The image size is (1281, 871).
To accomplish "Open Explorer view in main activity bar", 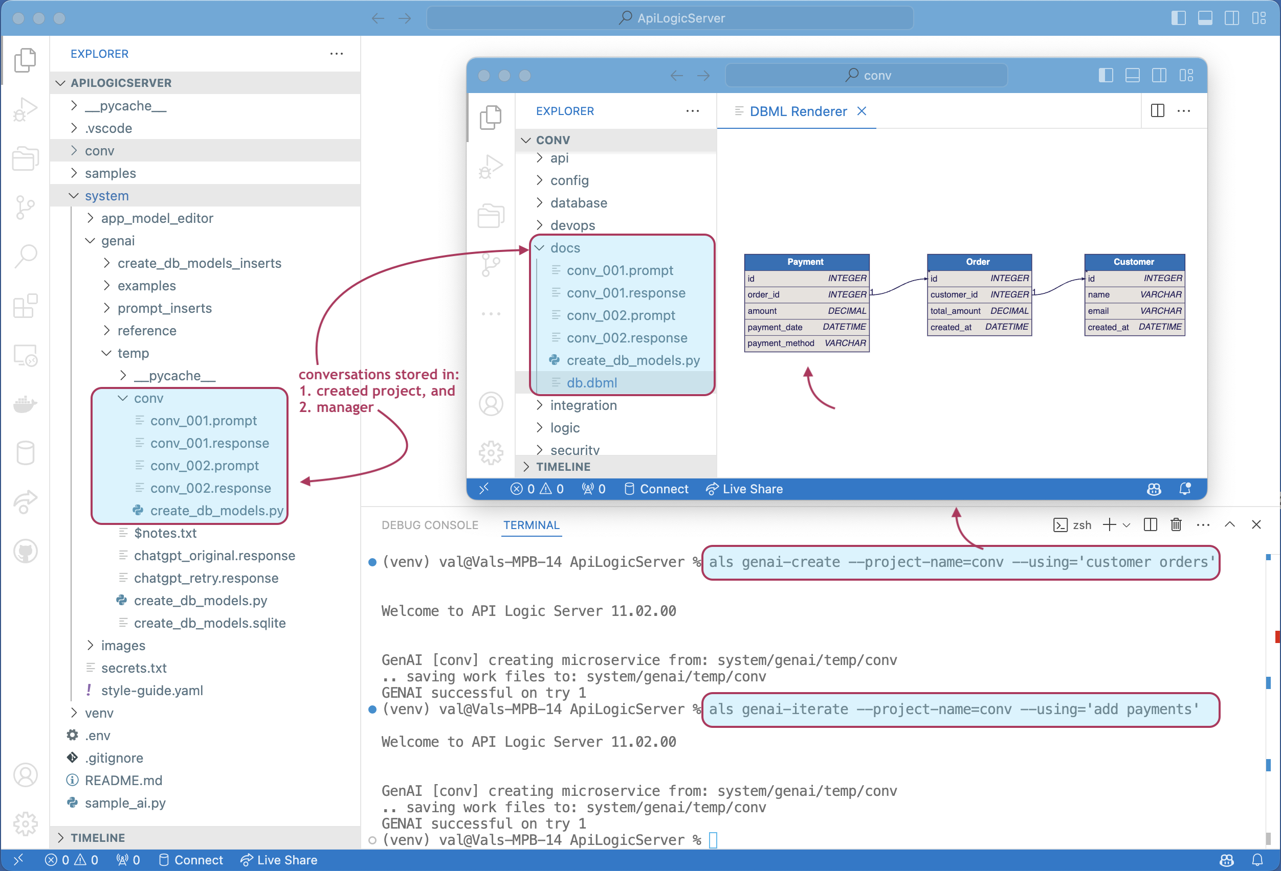I will coord(26,60).
